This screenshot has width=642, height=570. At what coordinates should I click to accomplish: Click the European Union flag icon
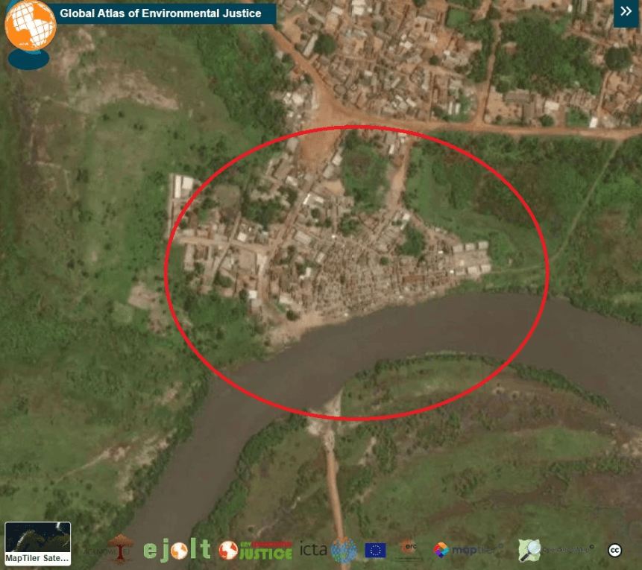tap(375, 551)
